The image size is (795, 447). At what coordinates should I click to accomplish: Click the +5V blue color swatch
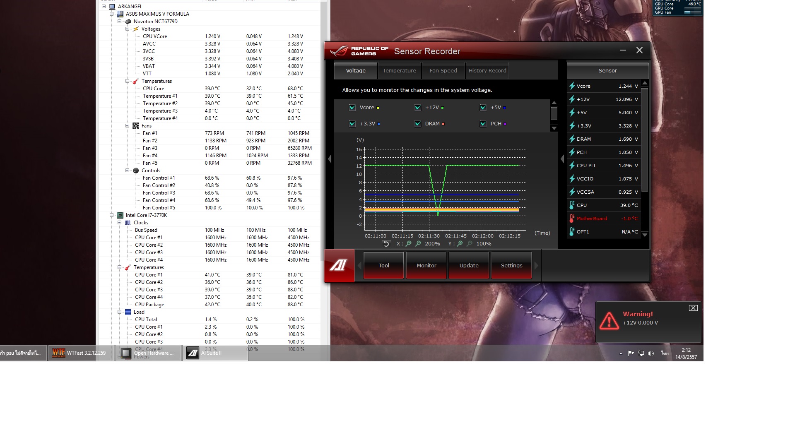pyautogui.click(x=504, y=108)
